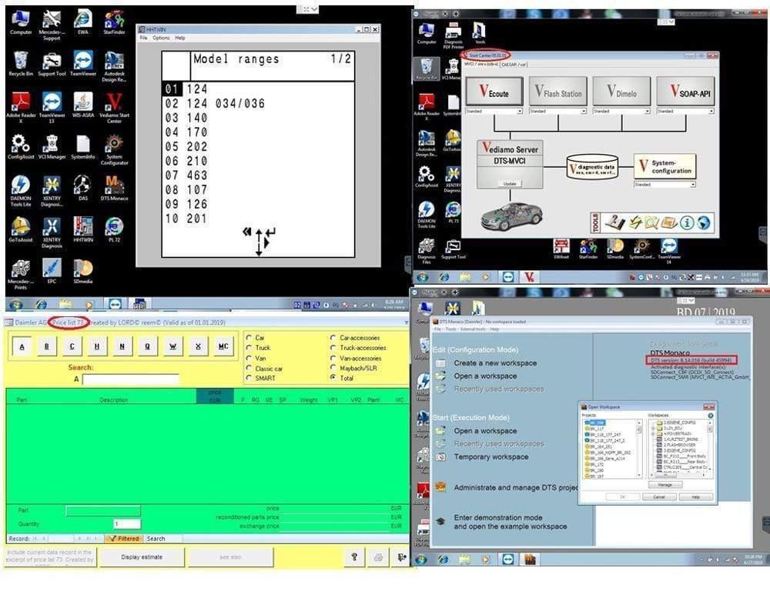The height and width of the screenshot is (601, 770).
Task: Select the Truck radio button
Action: pos(249,347)
